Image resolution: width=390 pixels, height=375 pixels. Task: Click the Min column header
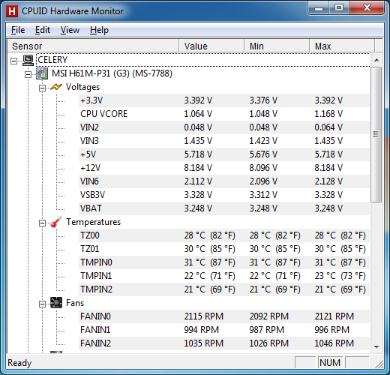[277, 46]
